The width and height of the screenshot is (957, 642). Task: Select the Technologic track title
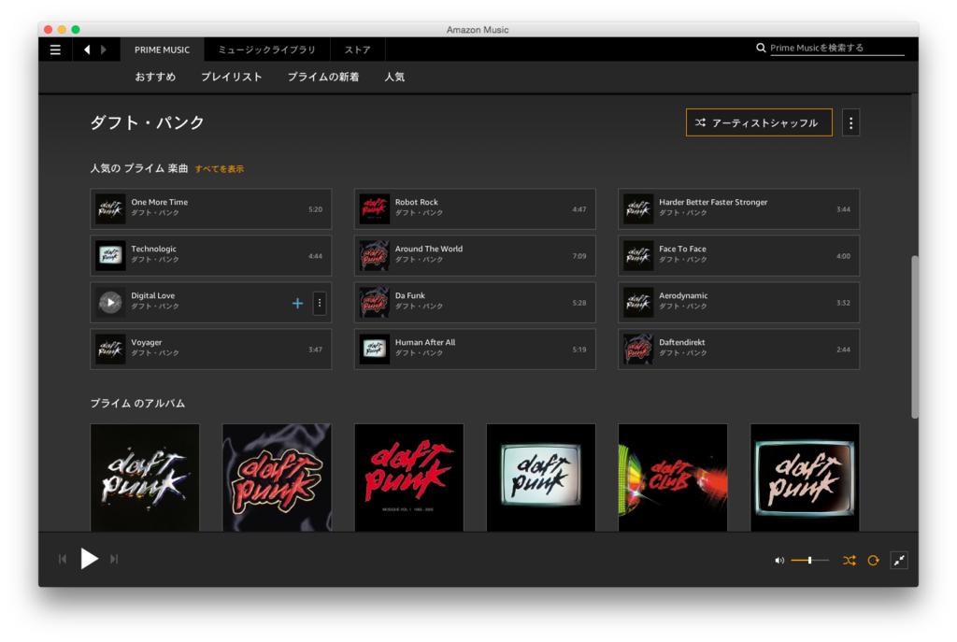coord(154,249)
